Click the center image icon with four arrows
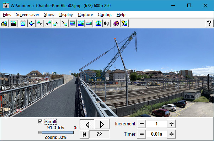Image resolution: width=214 pixels, height=141 pixels. click(32, 23)
